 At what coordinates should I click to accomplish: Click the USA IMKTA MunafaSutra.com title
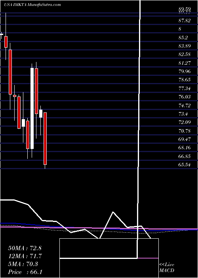[32, 5]
